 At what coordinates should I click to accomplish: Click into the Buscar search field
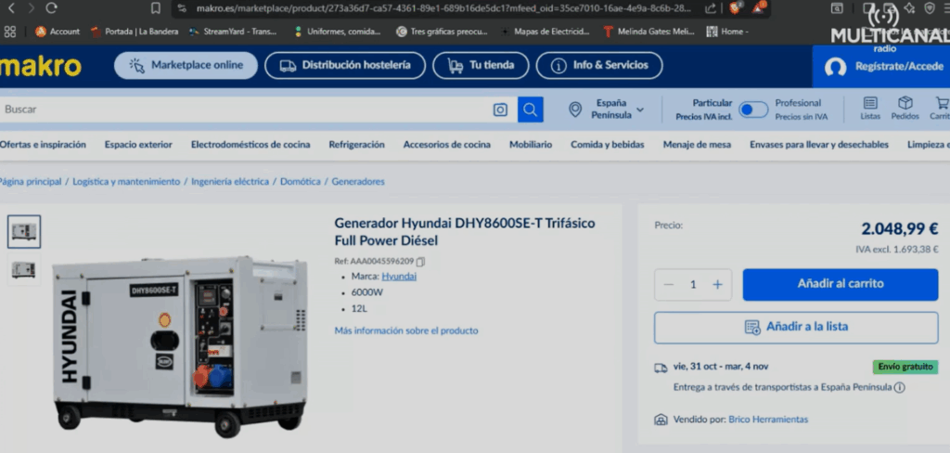tap(241, 110)
